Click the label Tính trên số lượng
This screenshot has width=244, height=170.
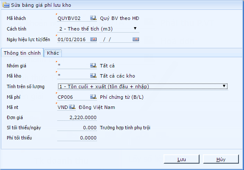click(25, 86)
